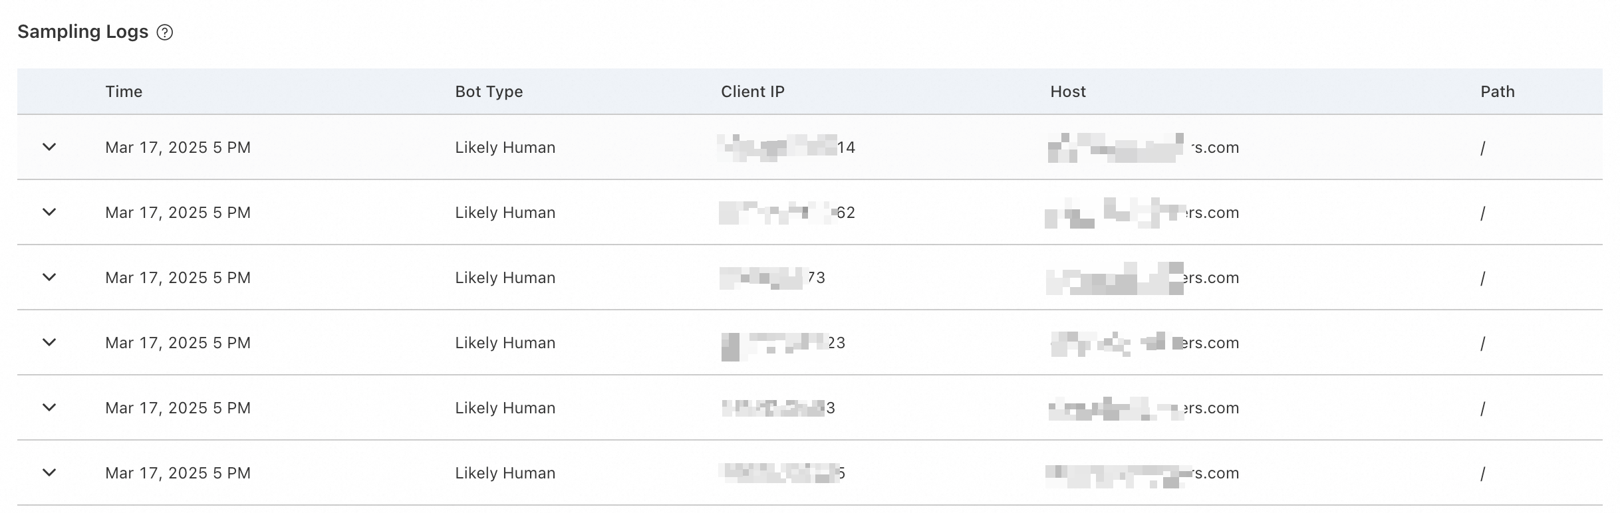Expand the fifth log row chevron

click(49, 407)
